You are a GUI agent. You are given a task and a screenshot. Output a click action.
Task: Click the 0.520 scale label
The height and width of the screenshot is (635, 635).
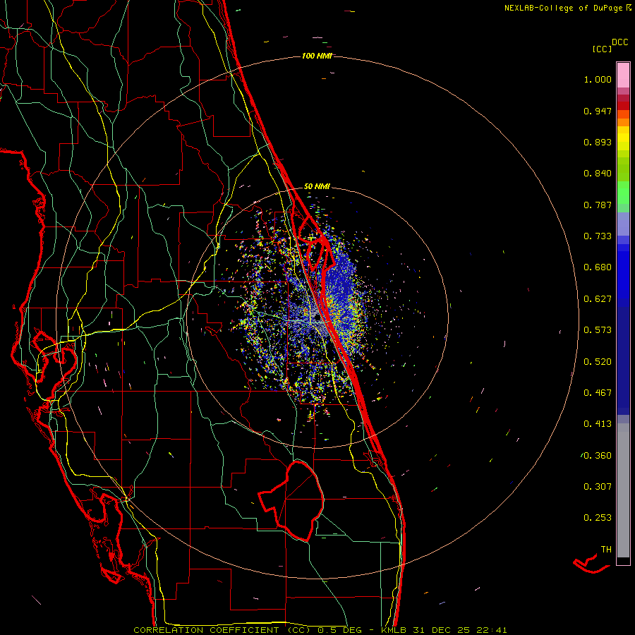click(598, 362)
